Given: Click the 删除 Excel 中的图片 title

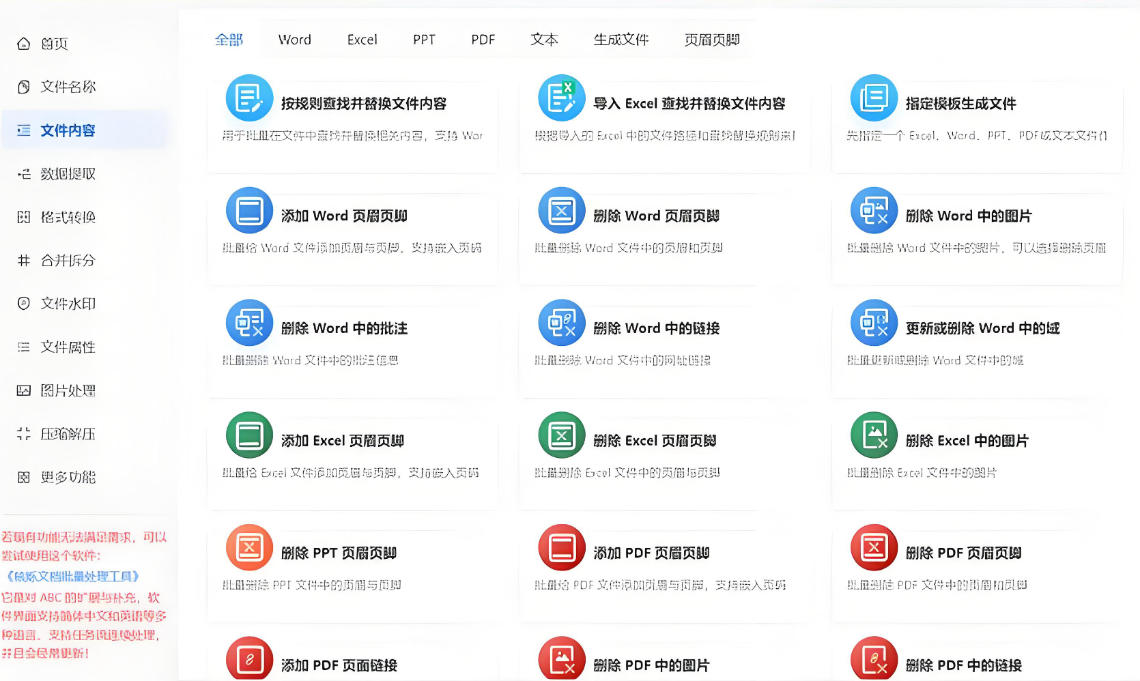Looking at the screenshot, I should pos(967,441).
